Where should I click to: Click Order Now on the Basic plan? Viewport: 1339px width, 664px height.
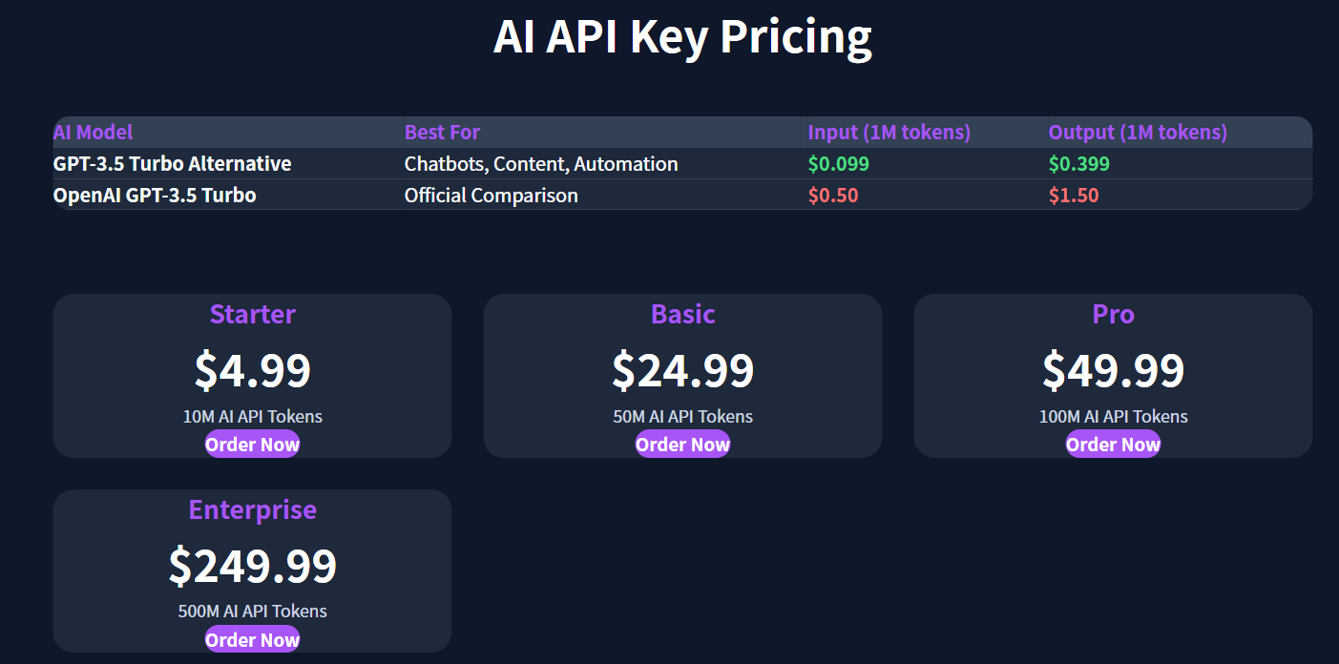[x=682, y=445]
